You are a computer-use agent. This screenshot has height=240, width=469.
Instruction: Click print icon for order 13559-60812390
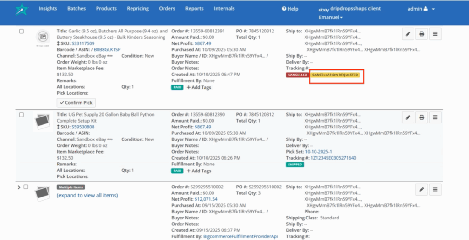click(421, 118)
